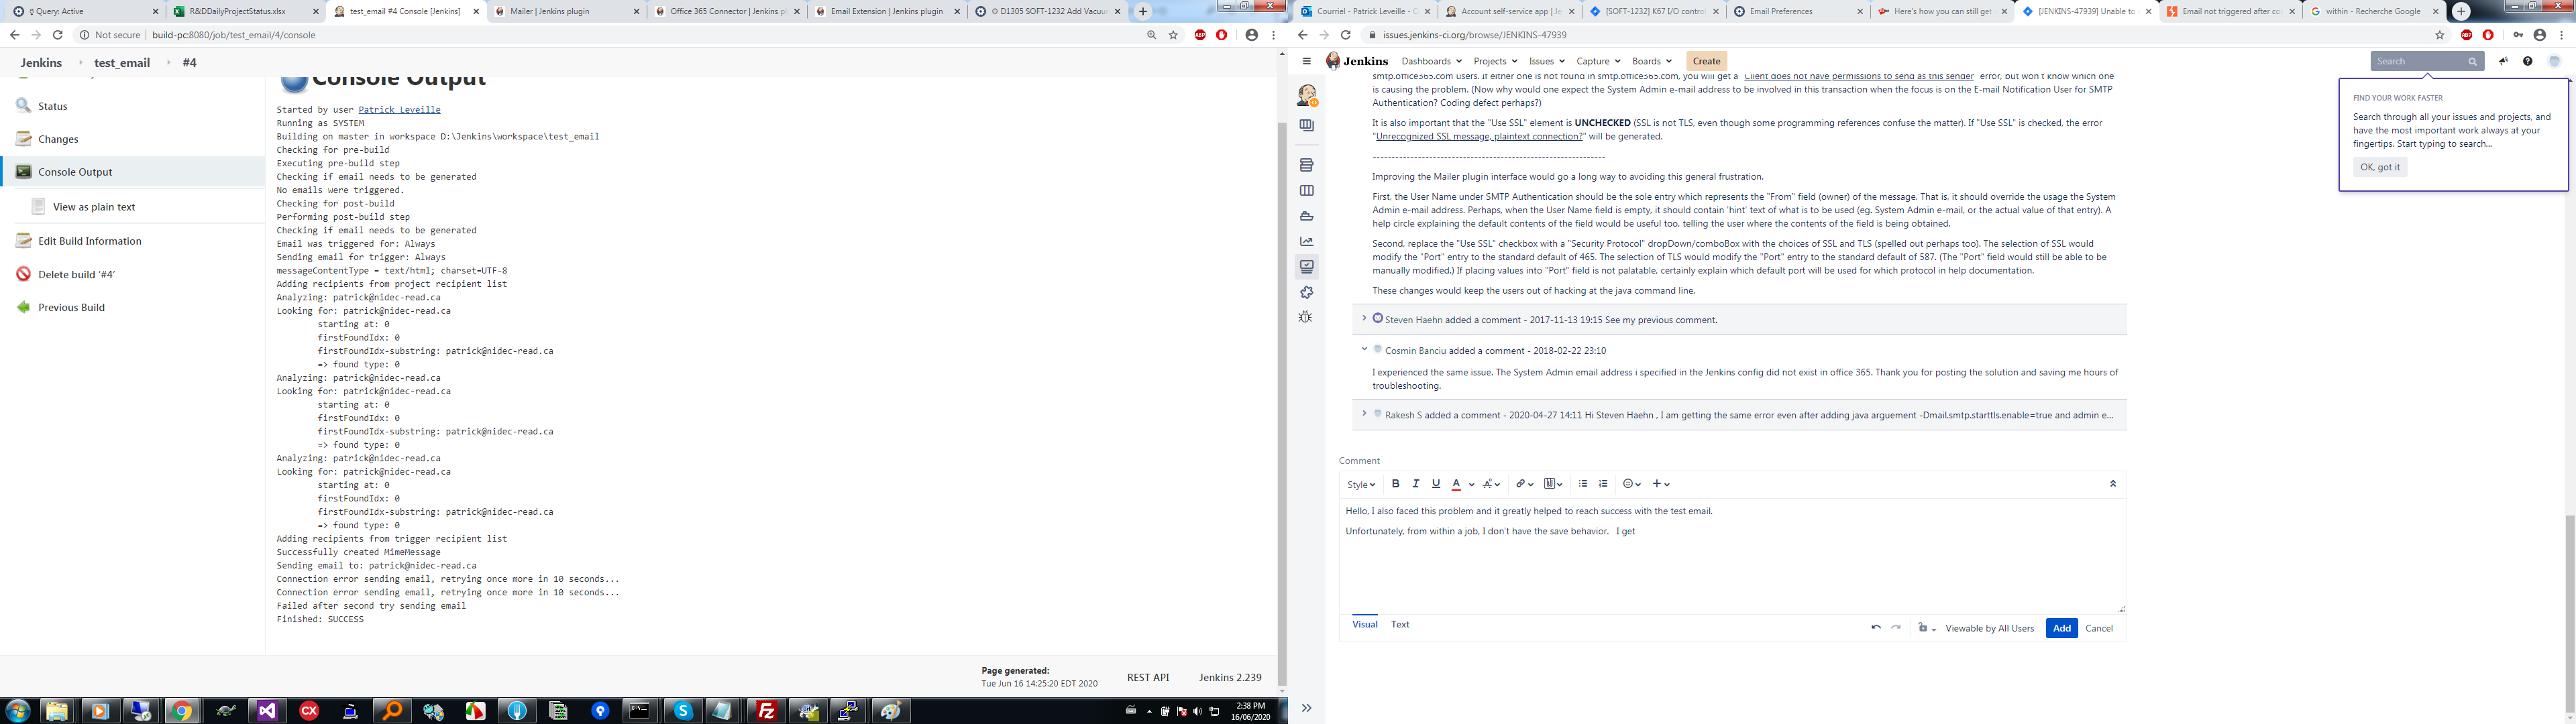This screenshot has width=2576, height=724.
Task: Open the Style dropdown in editor
Action: pyautogui.click(x=1360, y=485)
